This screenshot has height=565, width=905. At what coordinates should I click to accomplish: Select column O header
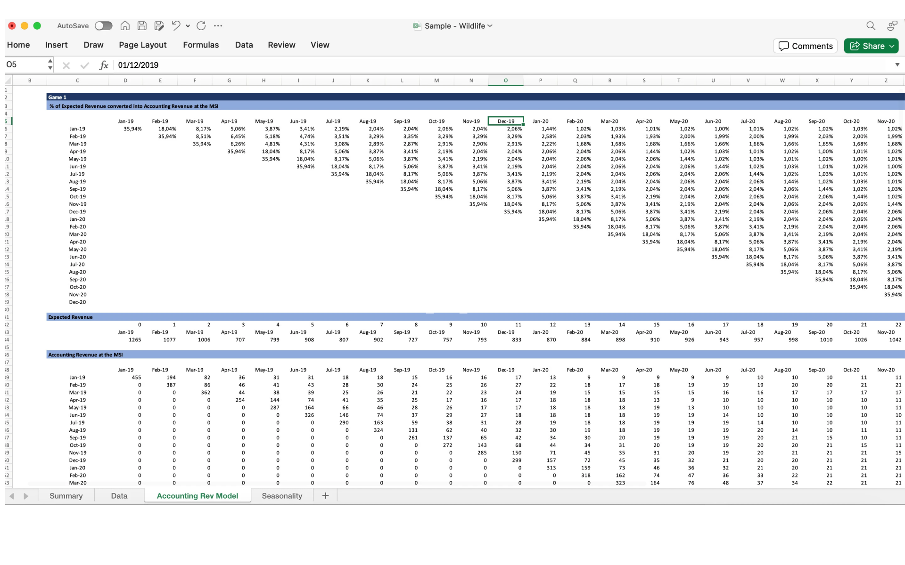(x=505, y=81)
